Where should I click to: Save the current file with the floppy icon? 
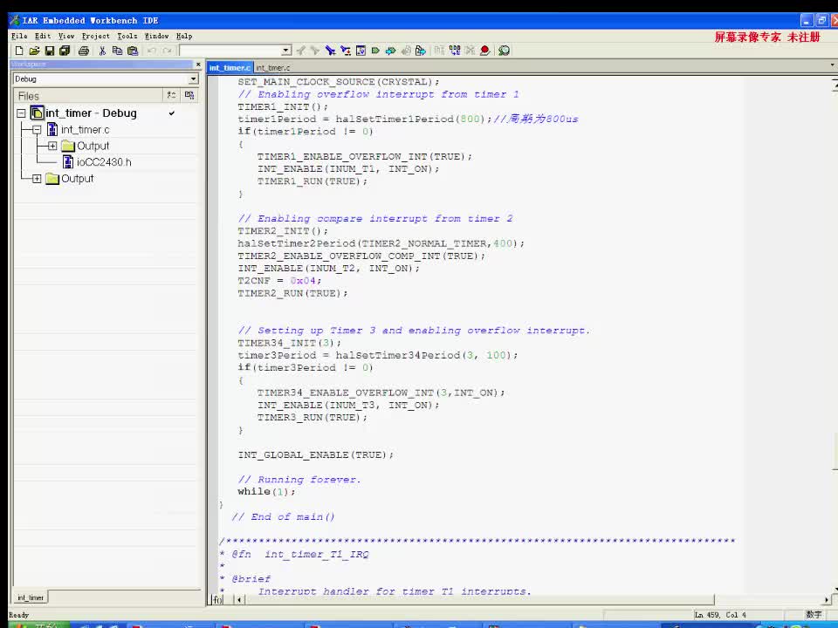[x=50, y=51]
